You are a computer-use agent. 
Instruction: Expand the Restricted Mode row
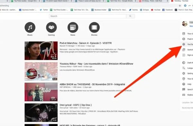(187, 108)
